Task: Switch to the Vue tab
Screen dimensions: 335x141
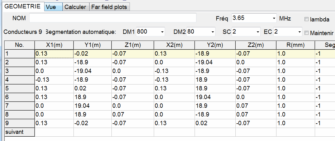Action: pyautogui.click(x=54, y=7)
